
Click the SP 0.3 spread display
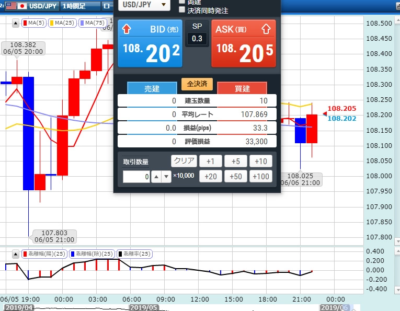197,33
